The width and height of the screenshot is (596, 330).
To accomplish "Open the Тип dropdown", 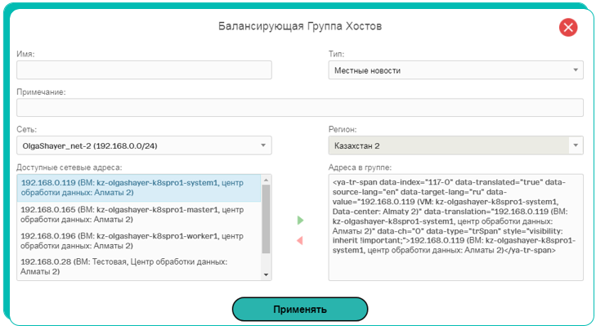I will coord(576,70).
